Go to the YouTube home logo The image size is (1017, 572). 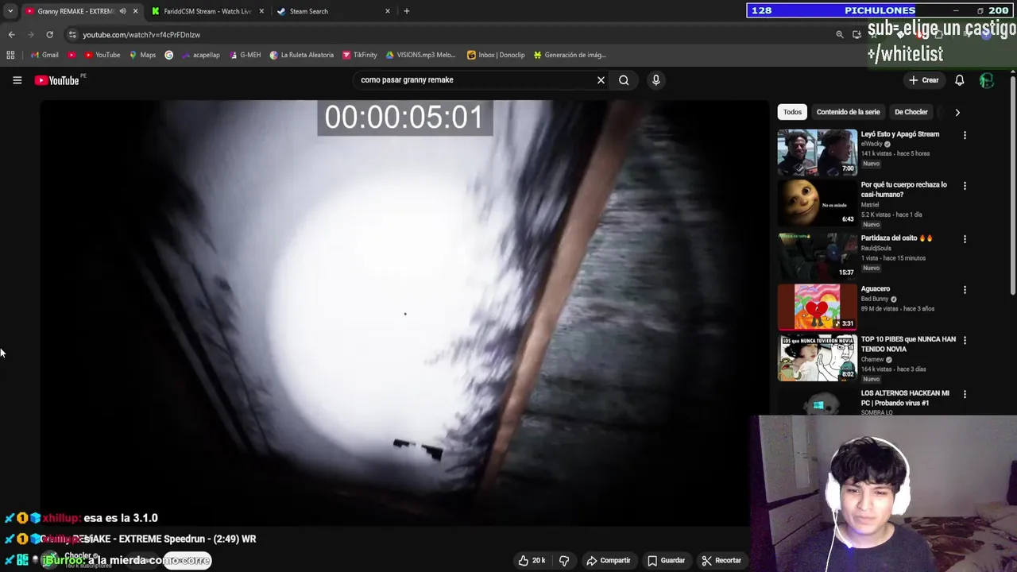(57, 80)
